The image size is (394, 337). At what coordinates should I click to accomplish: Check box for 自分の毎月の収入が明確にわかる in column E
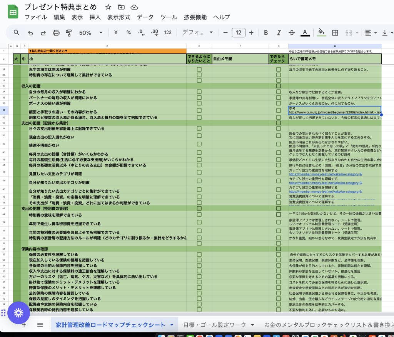(x=199, y=92)
